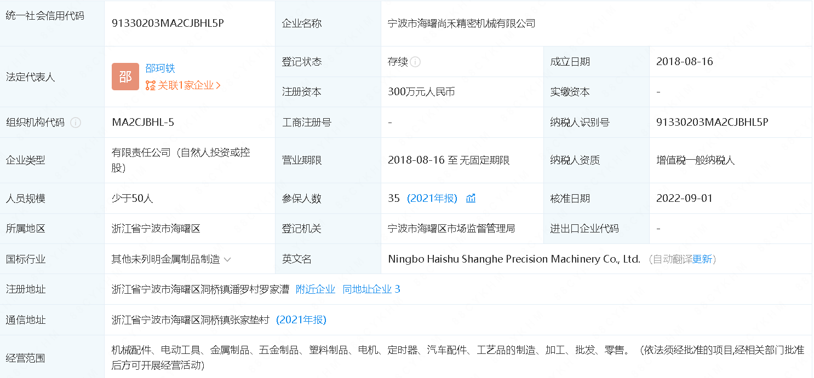Image resolution: width=814 pixels, height=378 pixels.
Task: Open 关联1家企业 related companies link
Action: click(183, 85)
